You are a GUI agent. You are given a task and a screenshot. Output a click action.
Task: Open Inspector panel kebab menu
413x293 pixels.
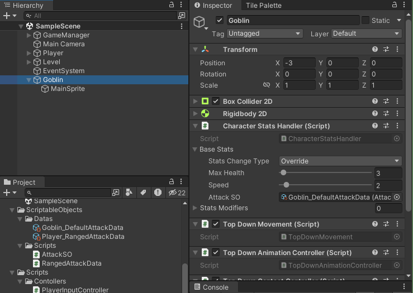(x=404, y=4)
